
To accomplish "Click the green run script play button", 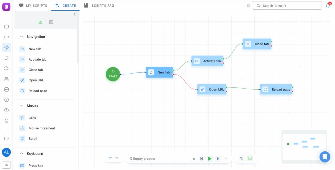I will [210, 159].
